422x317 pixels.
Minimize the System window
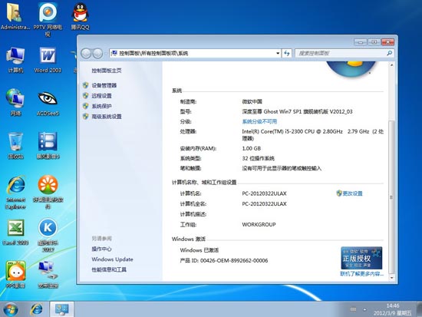click(361, 42)
